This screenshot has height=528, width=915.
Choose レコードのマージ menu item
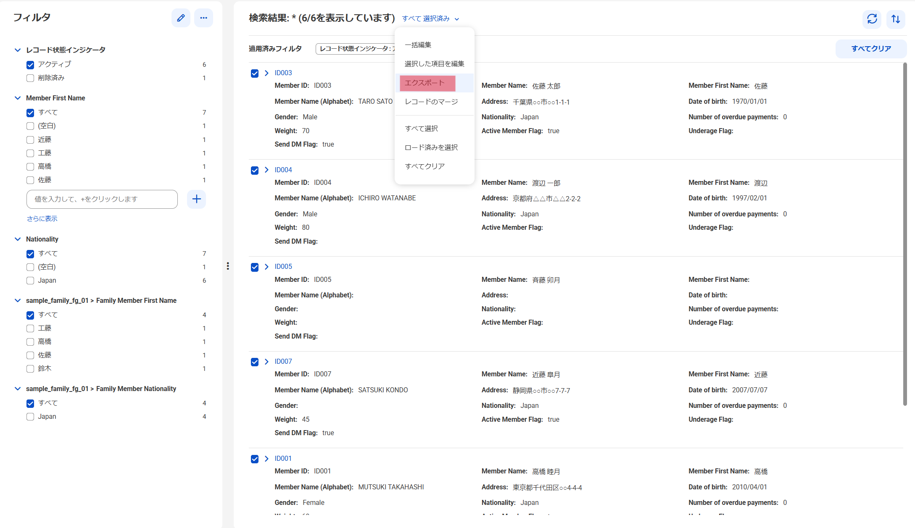431,102
